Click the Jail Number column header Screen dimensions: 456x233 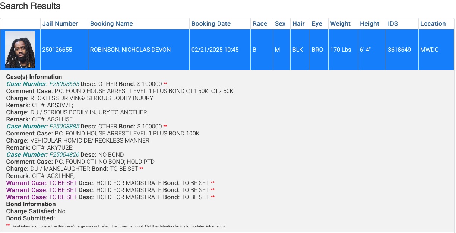pyautogui.click(x=60, y=23)
